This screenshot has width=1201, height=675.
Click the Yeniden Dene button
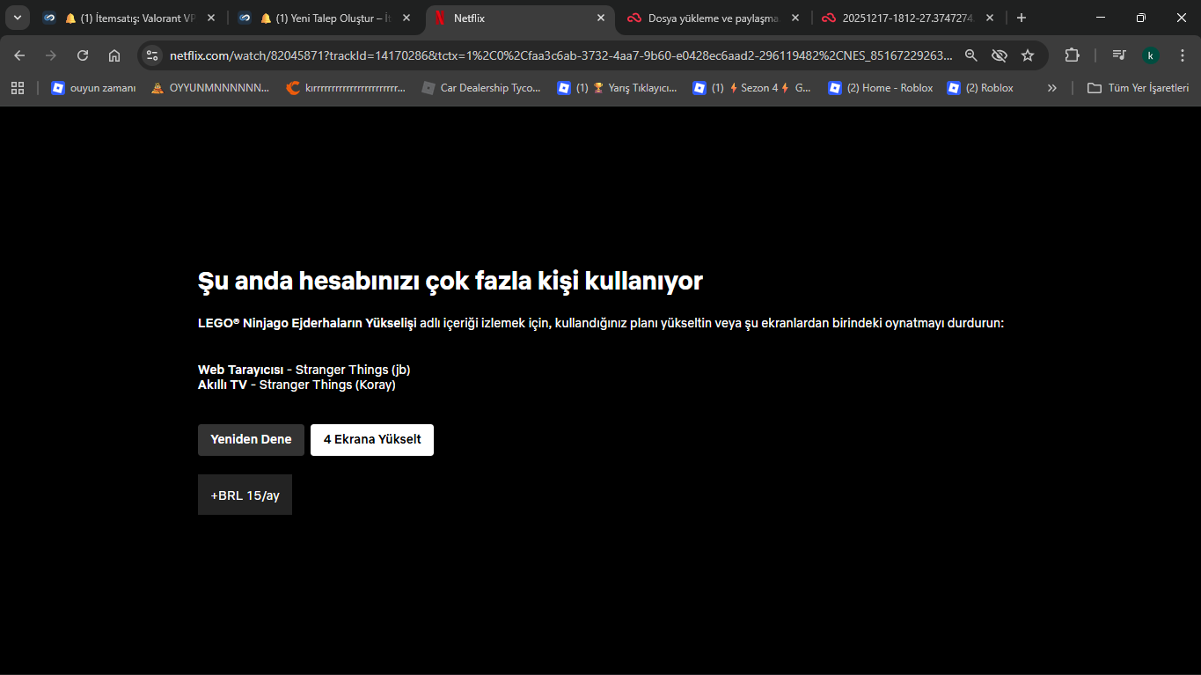pyautogui.click(x=251, y=440)
